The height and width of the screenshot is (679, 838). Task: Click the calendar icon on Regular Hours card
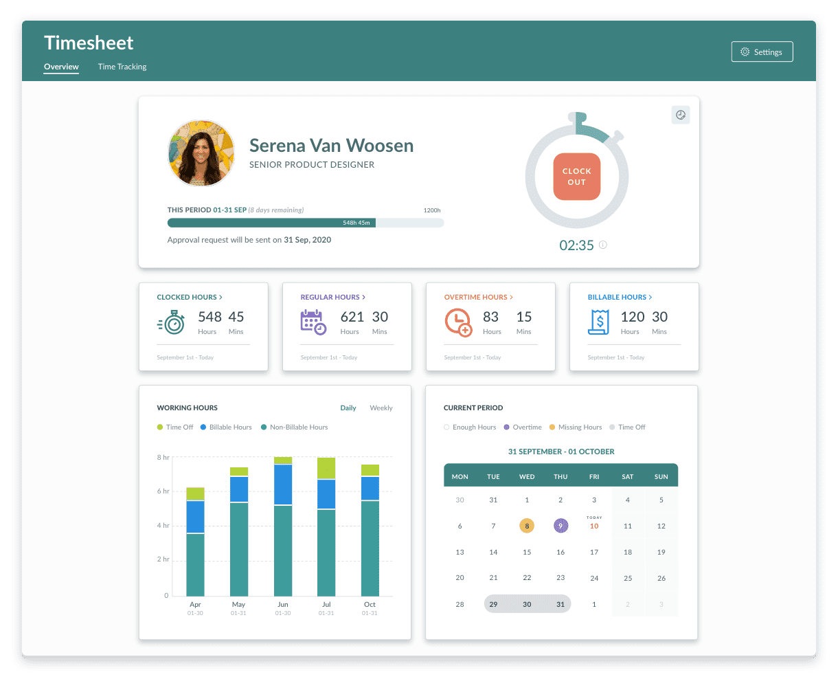[x=314, y=322]
